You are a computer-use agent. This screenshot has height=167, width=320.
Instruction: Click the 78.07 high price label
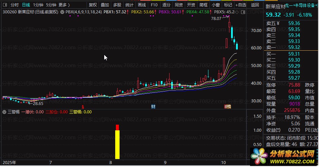coord(216,19)
